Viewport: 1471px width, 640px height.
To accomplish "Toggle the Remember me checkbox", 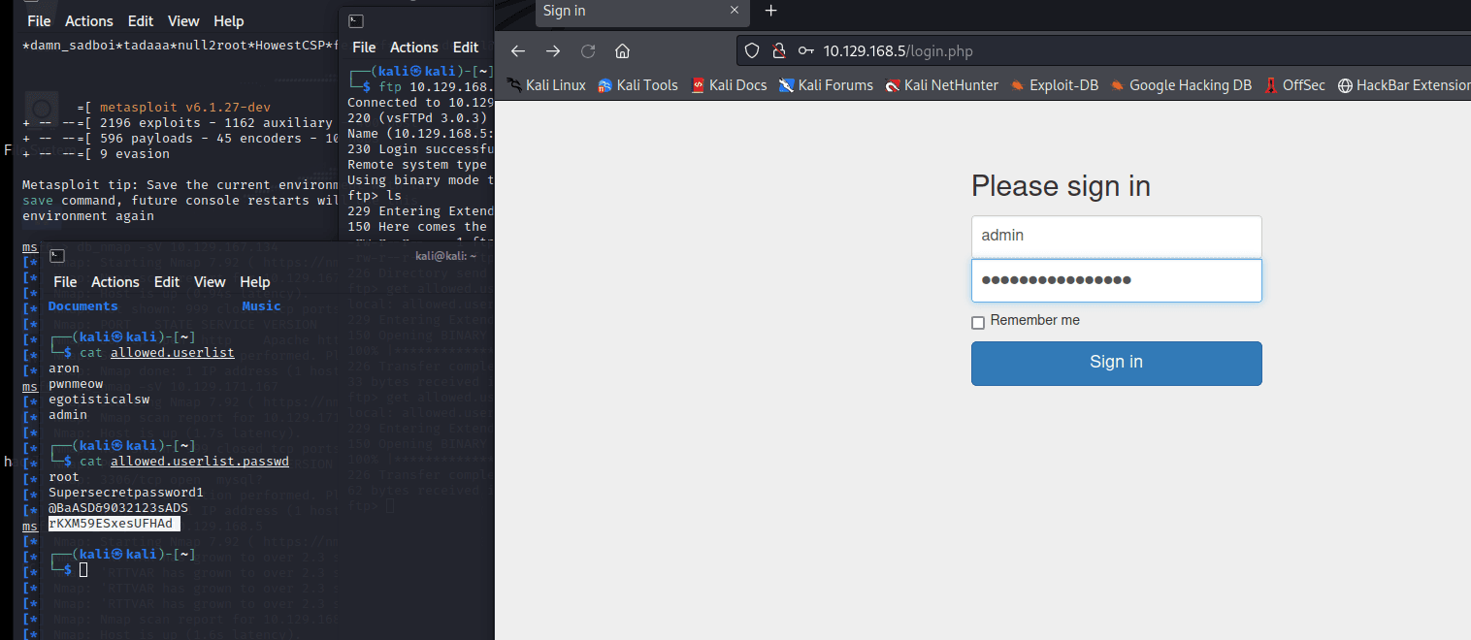I will click(978, 322).
